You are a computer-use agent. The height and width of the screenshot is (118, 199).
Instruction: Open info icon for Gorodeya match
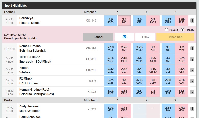click(192, 21)
